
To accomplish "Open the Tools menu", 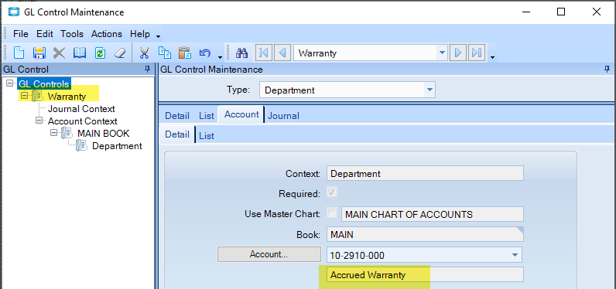I will (72, 34).
